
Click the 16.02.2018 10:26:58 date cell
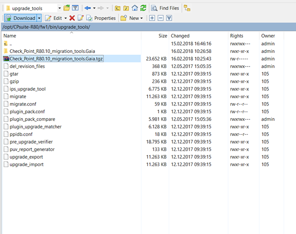tap(191, 51)
